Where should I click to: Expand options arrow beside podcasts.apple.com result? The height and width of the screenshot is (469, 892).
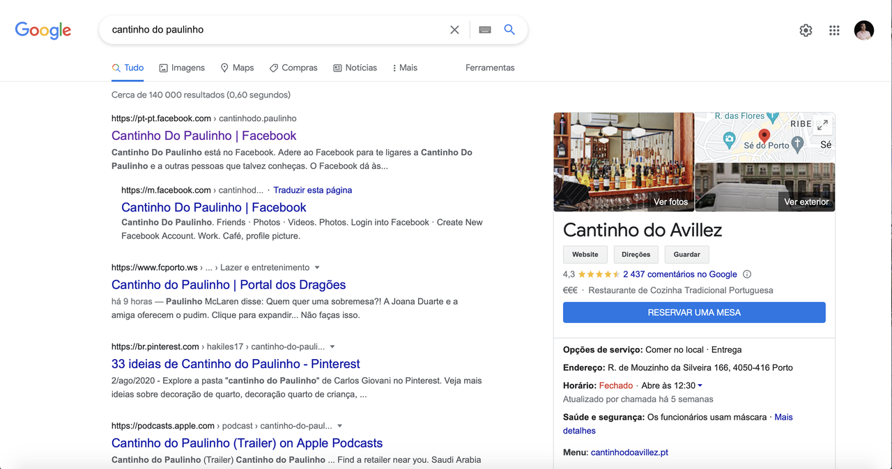(x=339, y=426)
